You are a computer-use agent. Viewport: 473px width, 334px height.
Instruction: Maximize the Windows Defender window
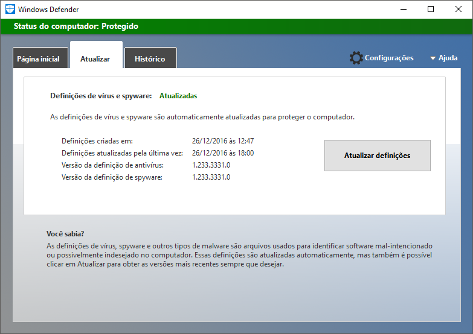click(431, 9)
